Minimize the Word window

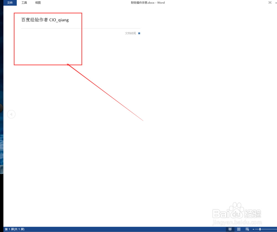(276, 2)
